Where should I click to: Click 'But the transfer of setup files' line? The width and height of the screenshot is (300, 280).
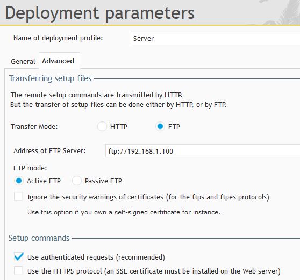tap(118, 105)
